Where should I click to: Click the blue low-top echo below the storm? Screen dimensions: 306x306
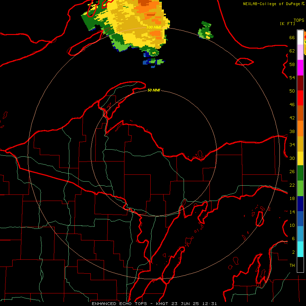click(x=154, y=62)
